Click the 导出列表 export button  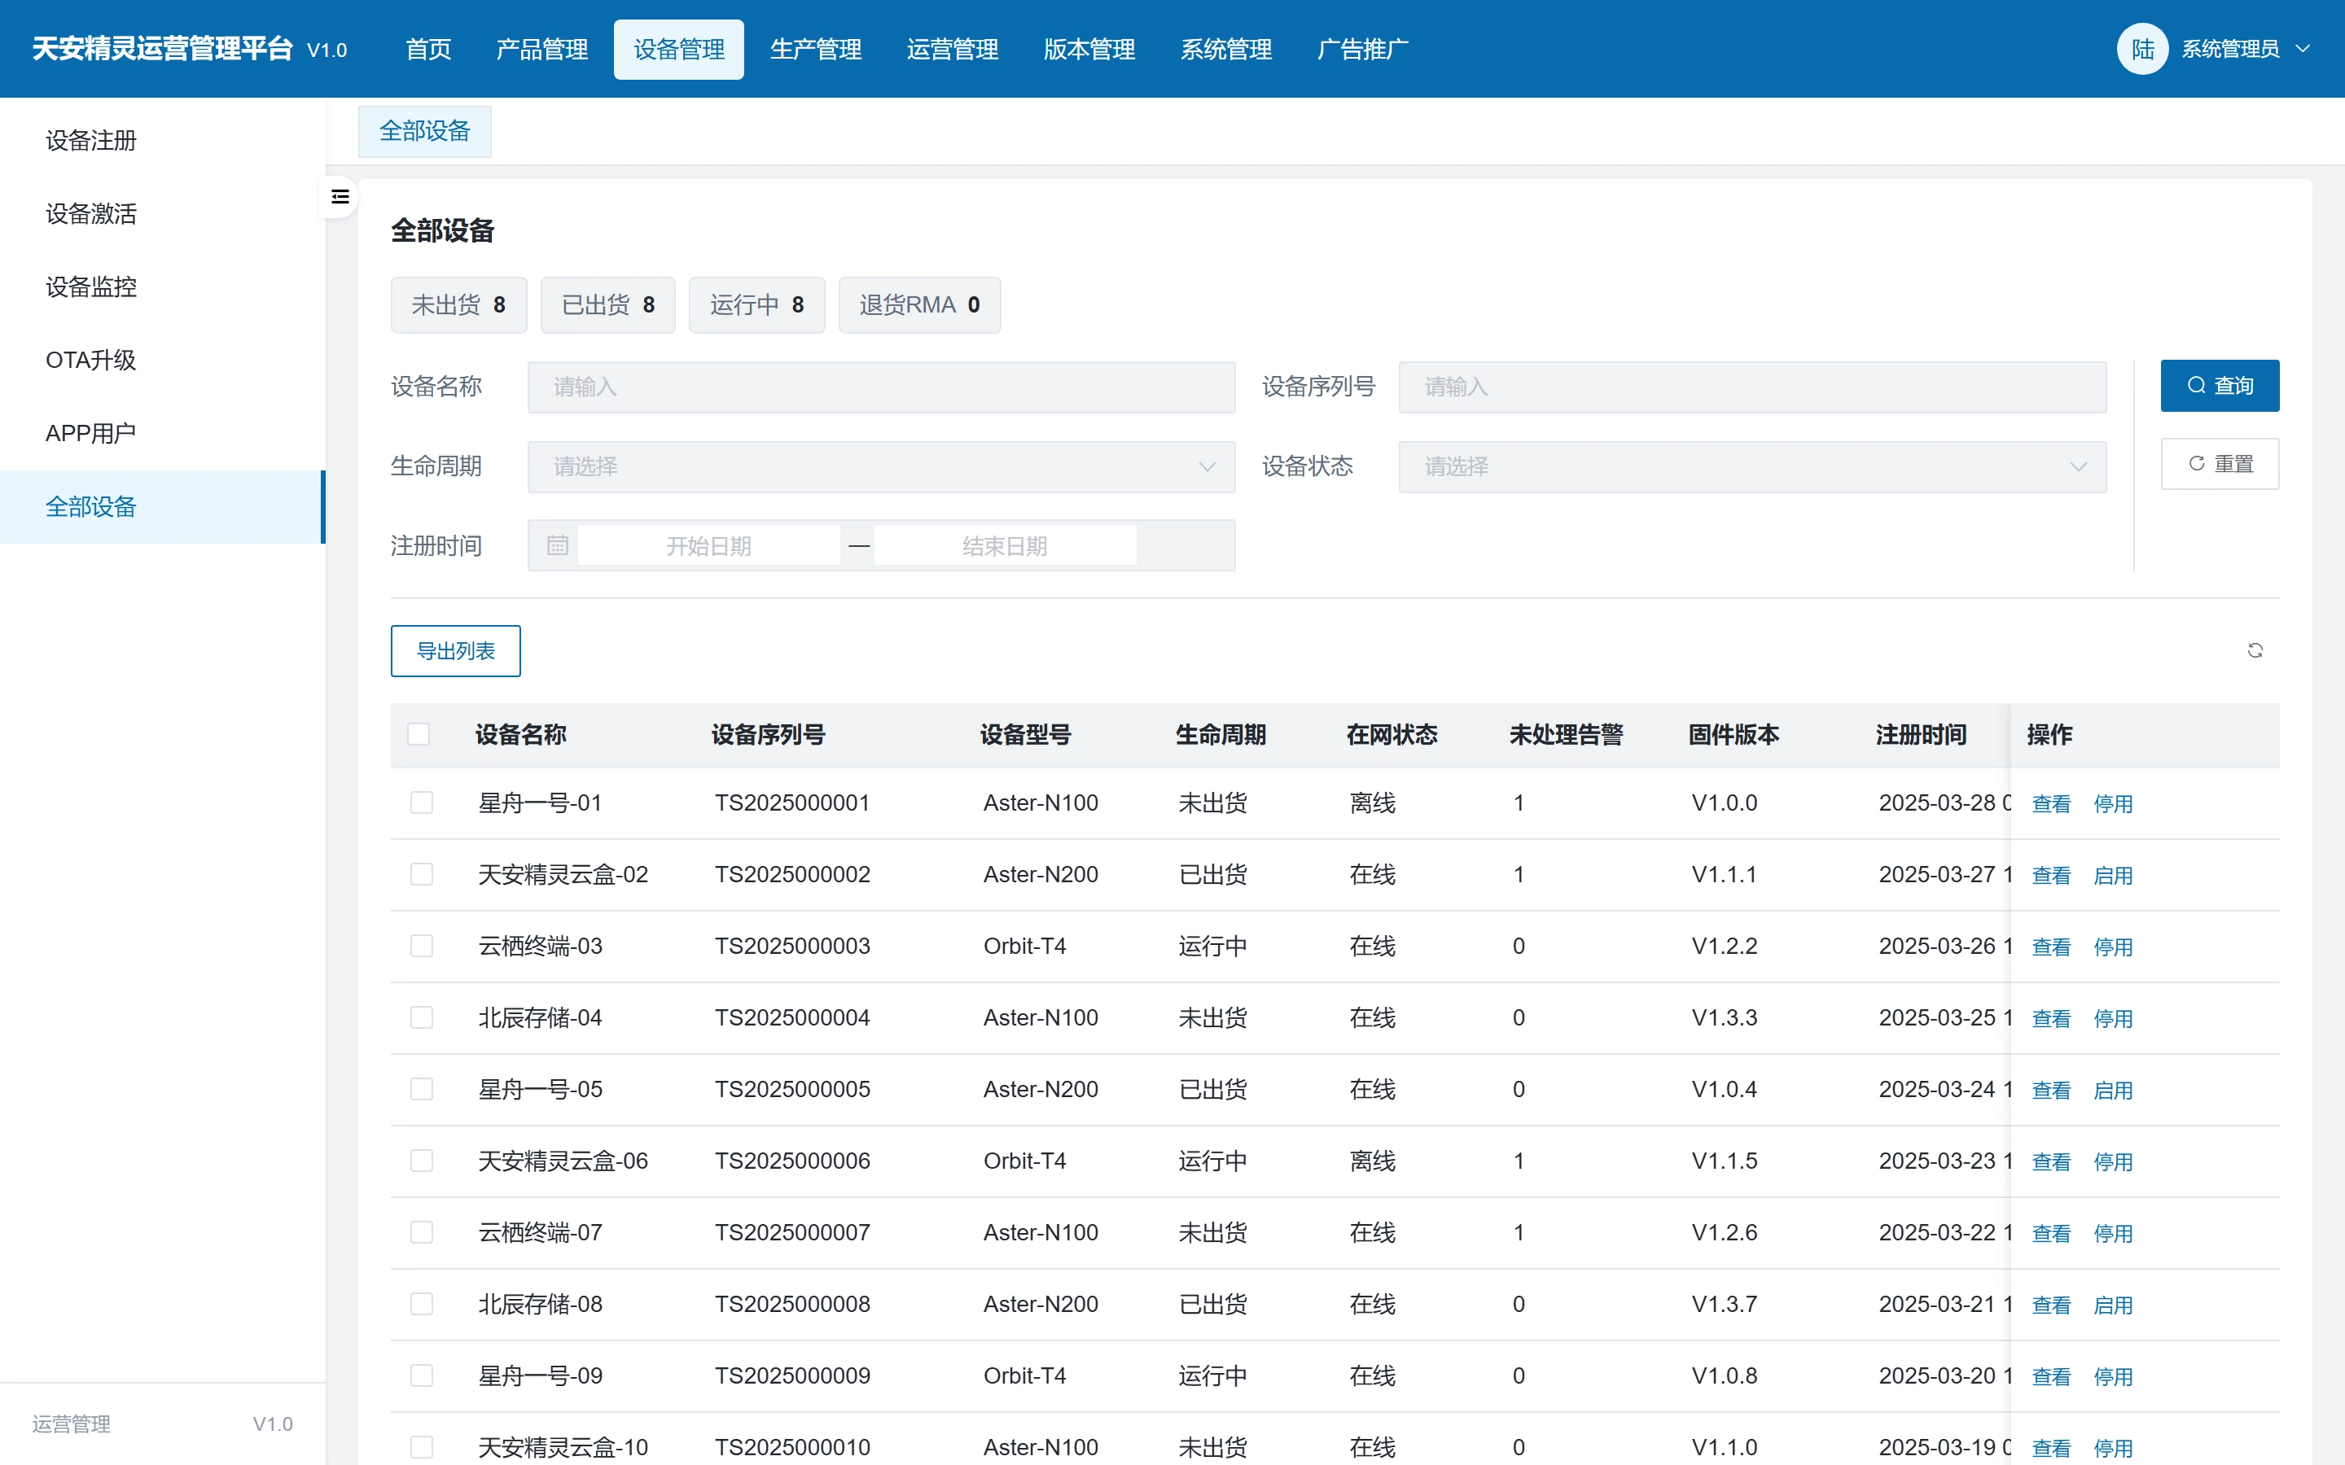point(455,651)
